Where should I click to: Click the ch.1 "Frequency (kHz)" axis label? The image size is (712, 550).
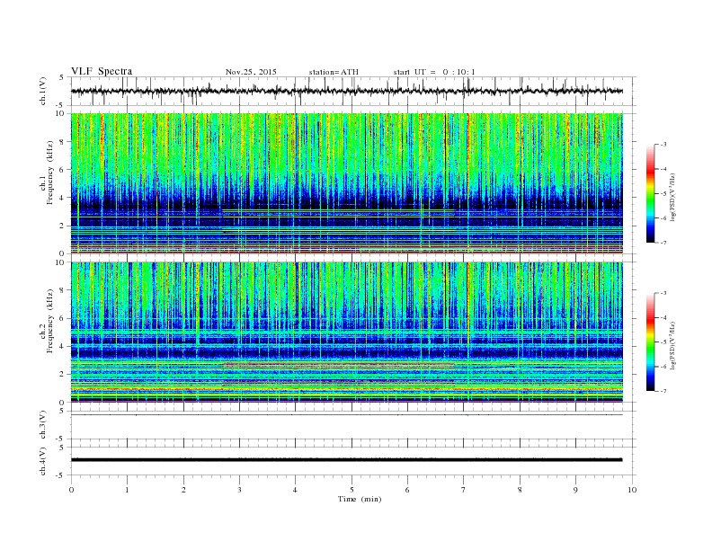click(x=50, y=173)
